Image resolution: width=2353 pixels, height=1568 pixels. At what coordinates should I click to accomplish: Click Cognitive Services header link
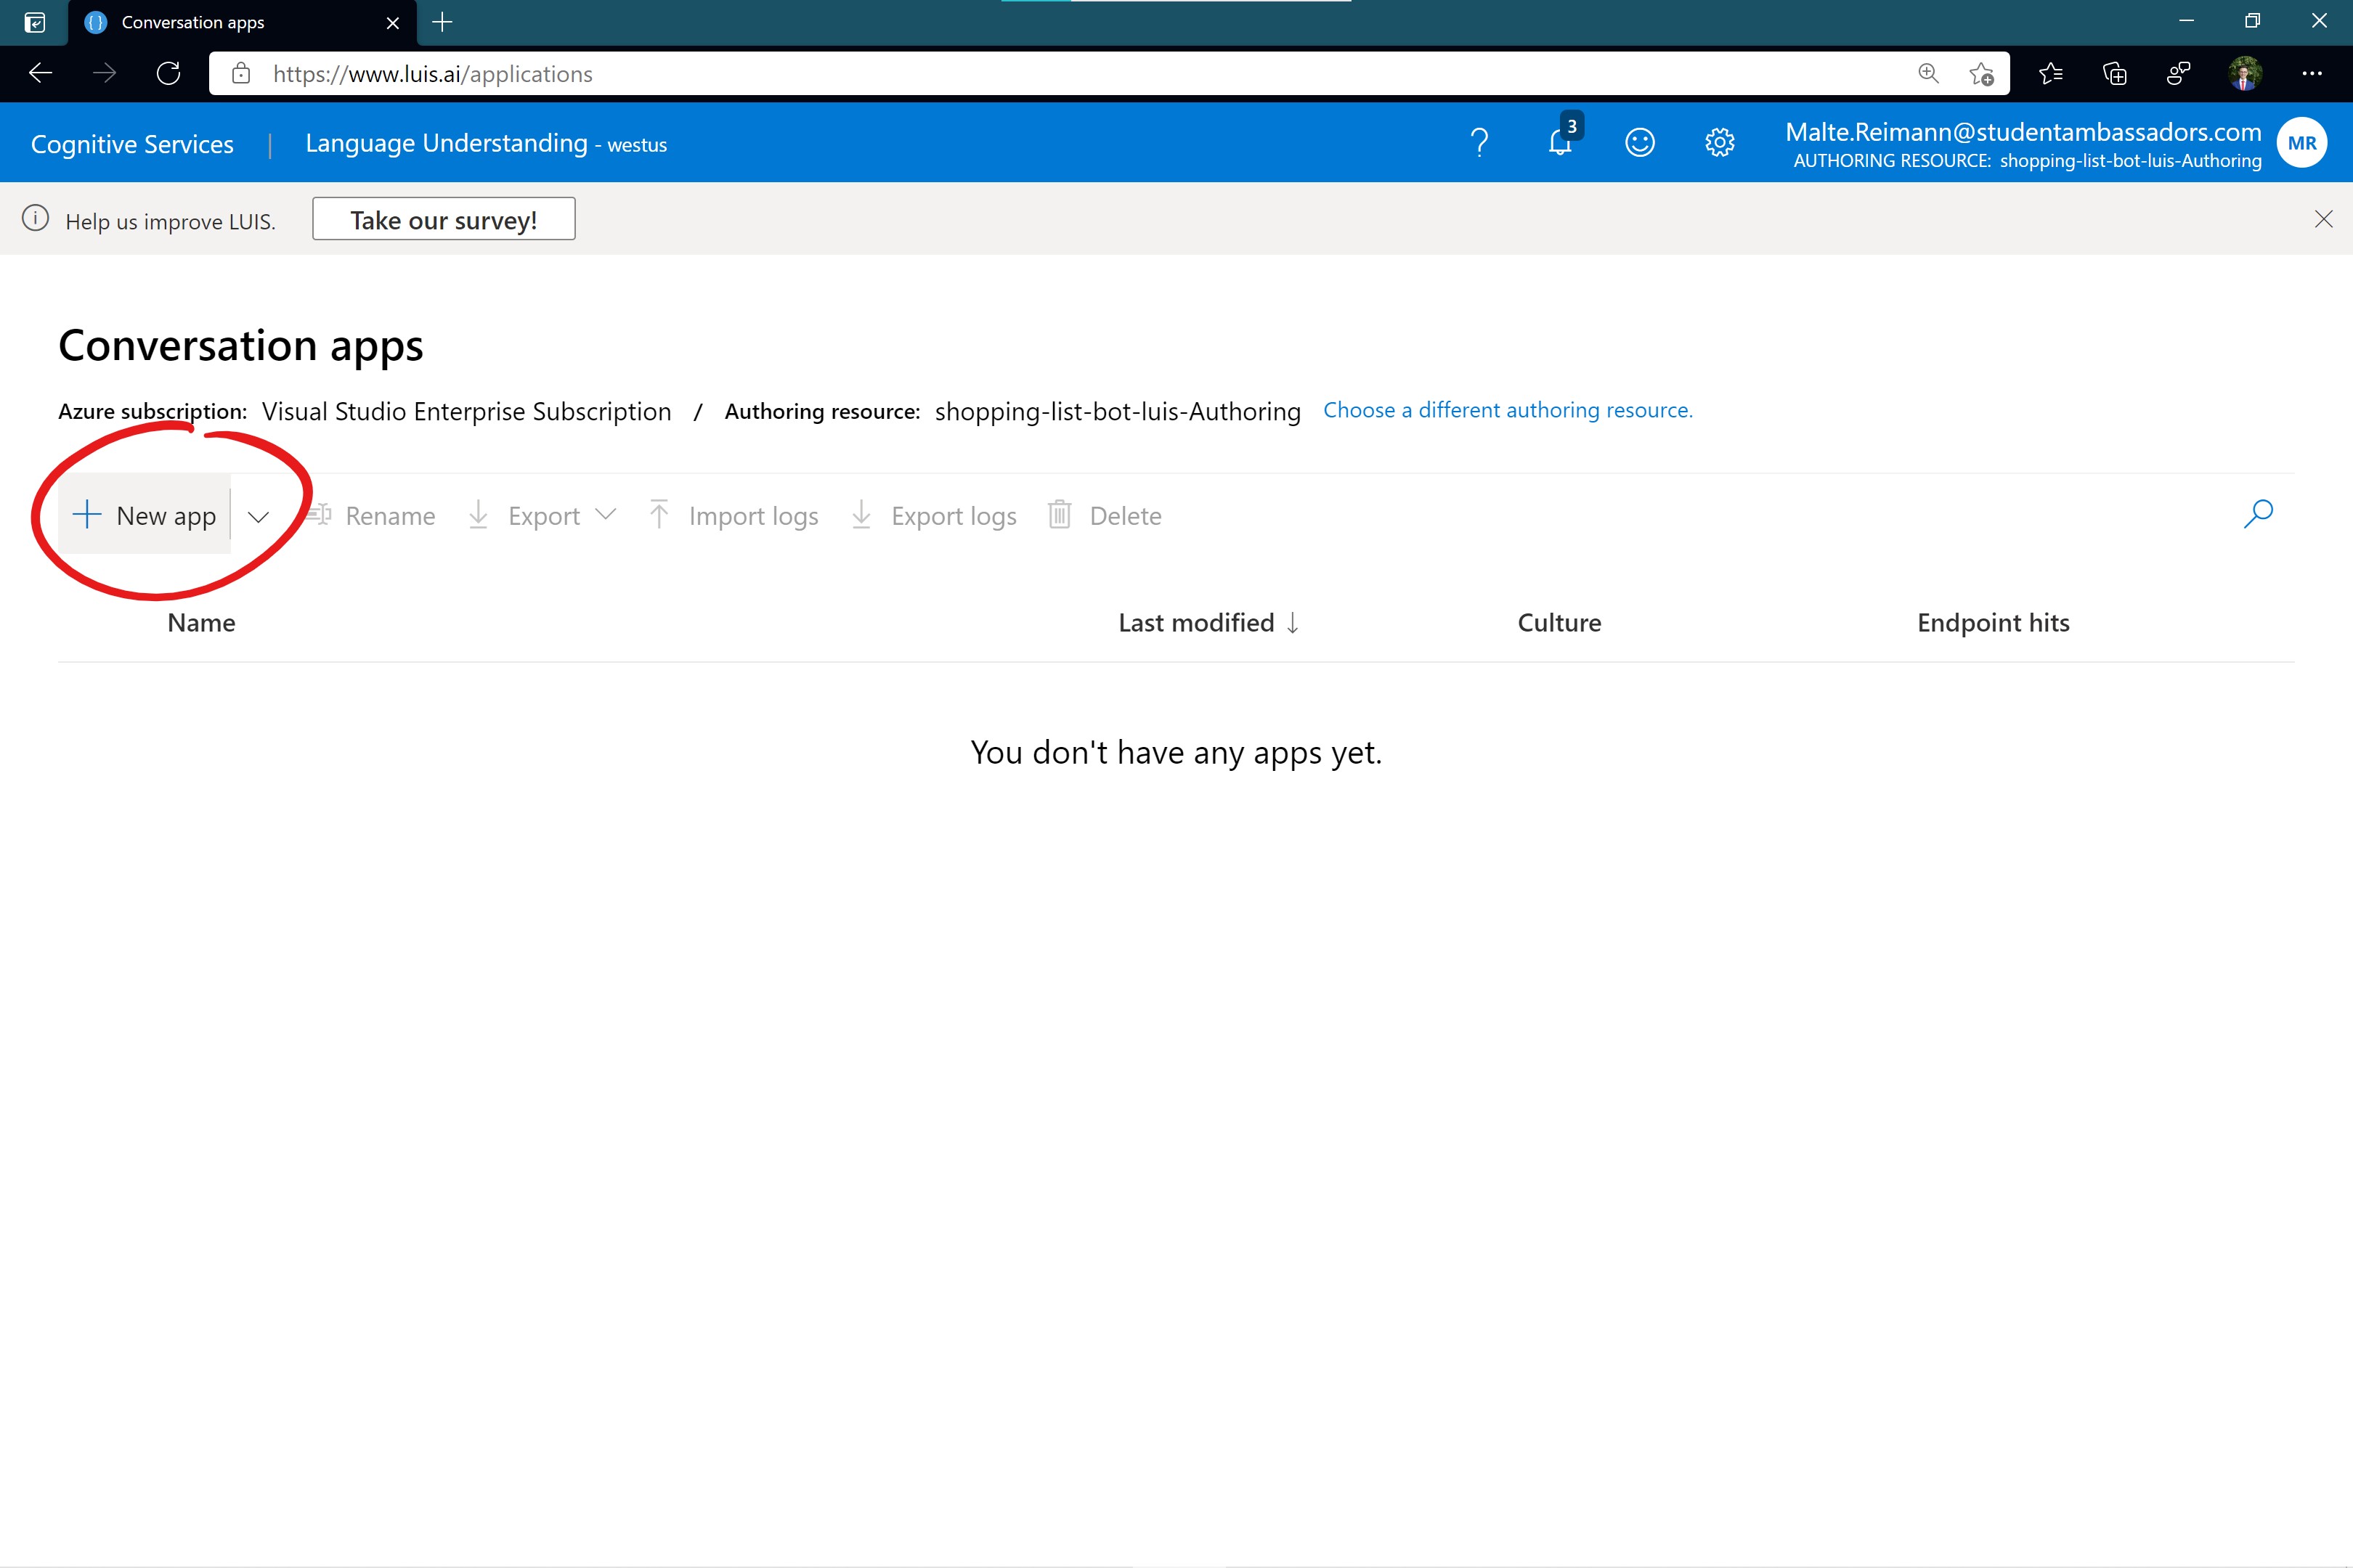tap(132, 144)
